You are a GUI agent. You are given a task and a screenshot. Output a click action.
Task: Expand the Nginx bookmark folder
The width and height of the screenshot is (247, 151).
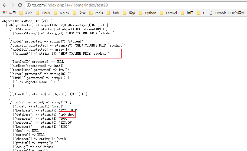[x=61, y=13]
